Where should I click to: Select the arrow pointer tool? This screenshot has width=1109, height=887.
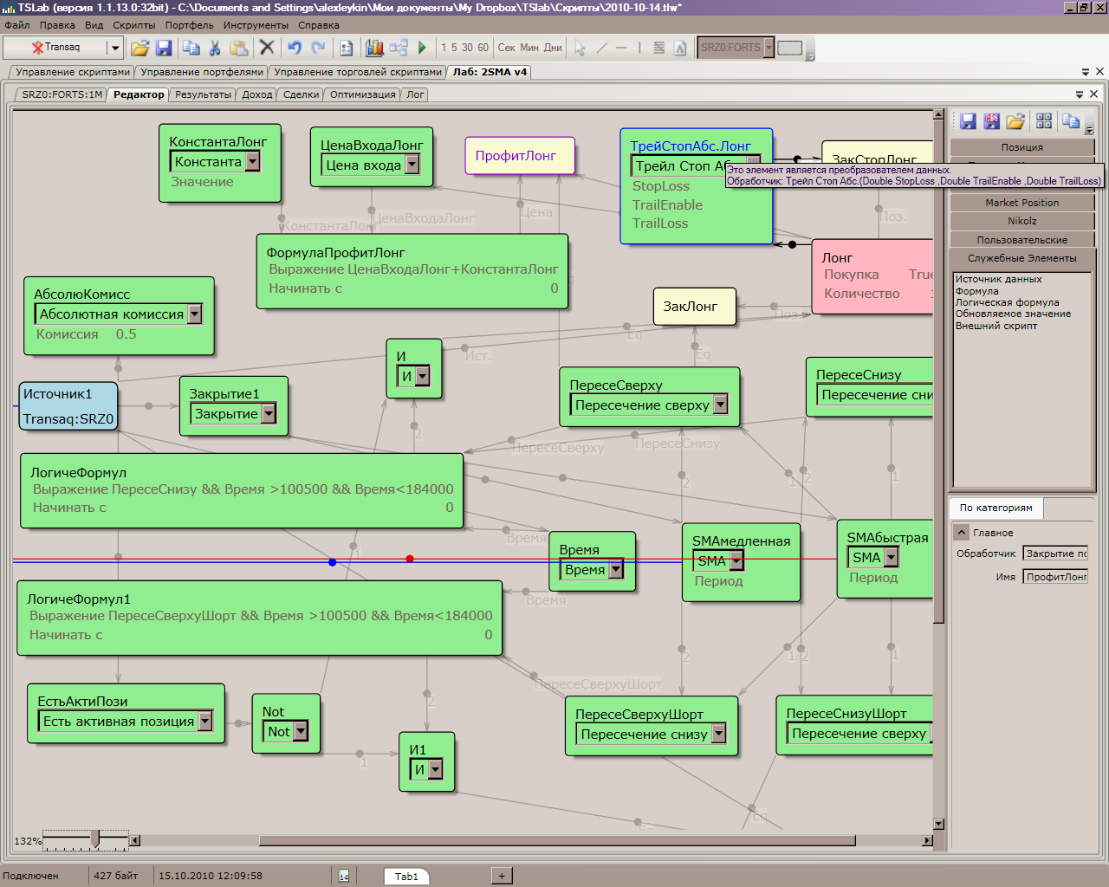[580, 48]
